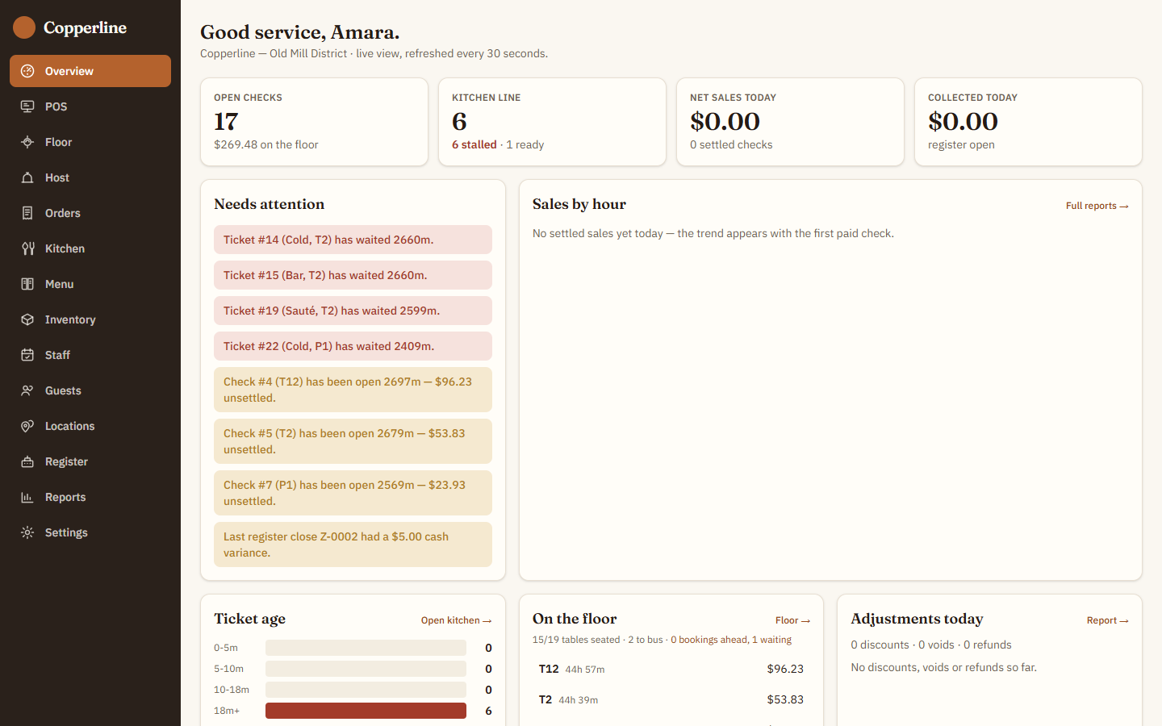Screen dimensions: 1162x726
Task: Click the Locations pin icon
Action: tap(27, 426)
